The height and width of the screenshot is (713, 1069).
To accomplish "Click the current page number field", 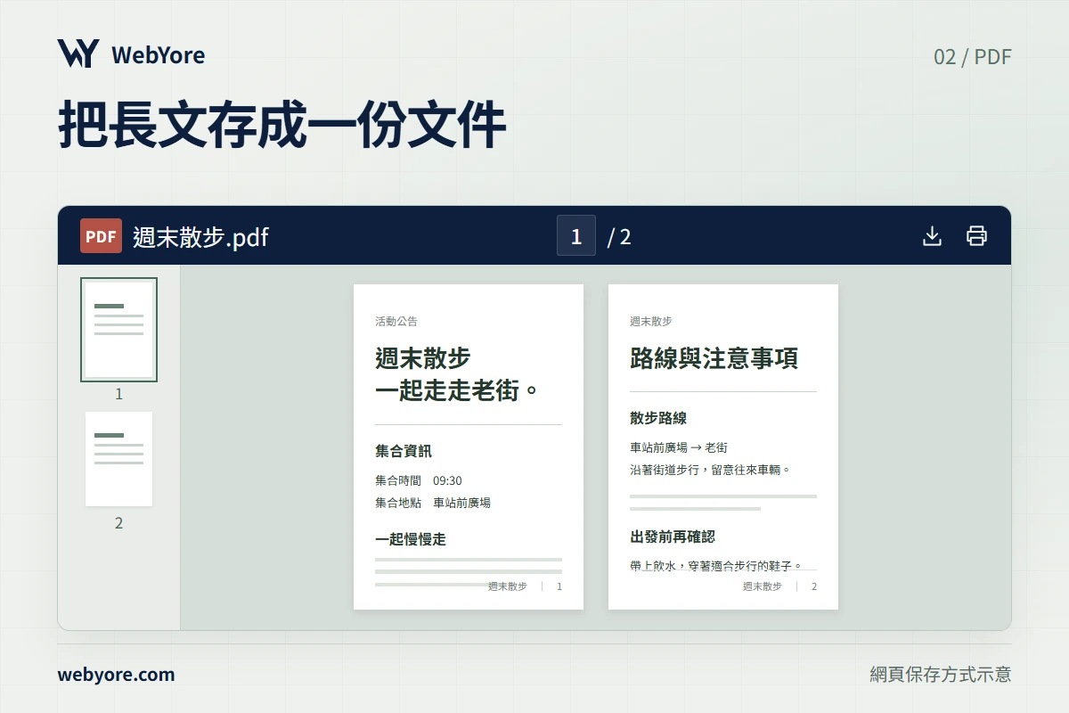I will [576, 236].
